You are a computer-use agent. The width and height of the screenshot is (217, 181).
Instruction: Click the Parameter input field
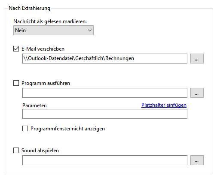point(105,114)
